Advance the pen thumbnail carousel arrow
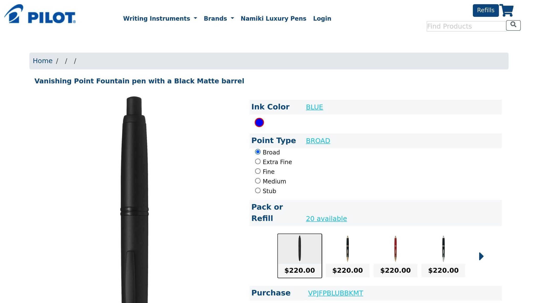This screenshot has height=303, width=538. pyautogui.click(x=481, y=256)
